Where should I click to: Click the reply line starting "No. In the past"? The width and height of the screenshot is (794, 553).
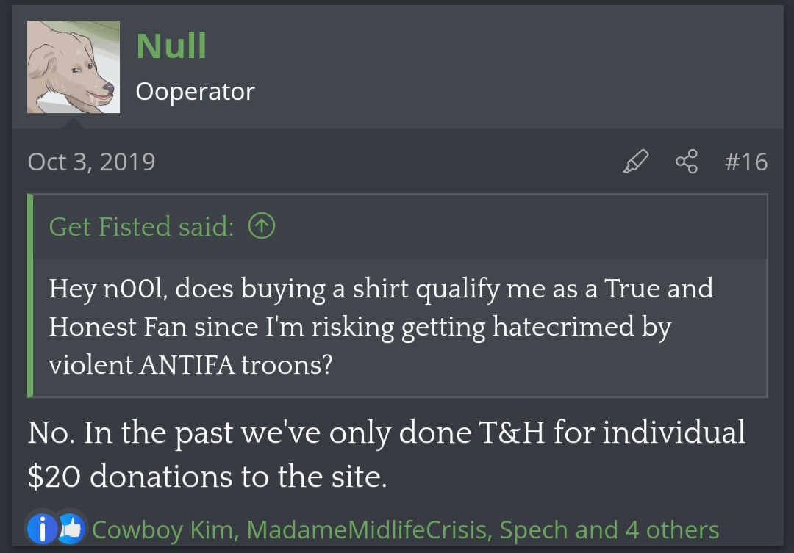click(x=386, y=433)
